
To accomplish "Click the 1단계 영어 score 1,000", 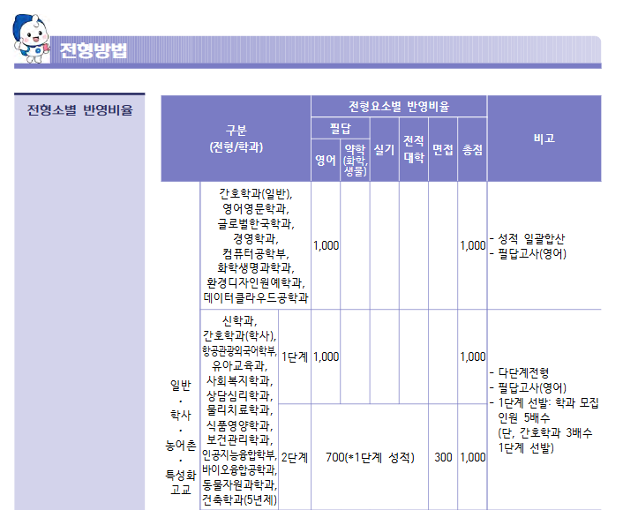I will coord(326,356).
